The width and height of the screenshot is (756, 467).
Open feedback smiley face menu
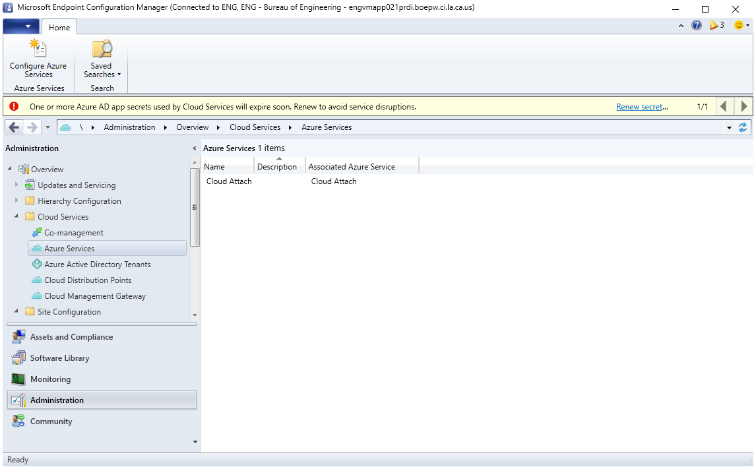[741, 25]
